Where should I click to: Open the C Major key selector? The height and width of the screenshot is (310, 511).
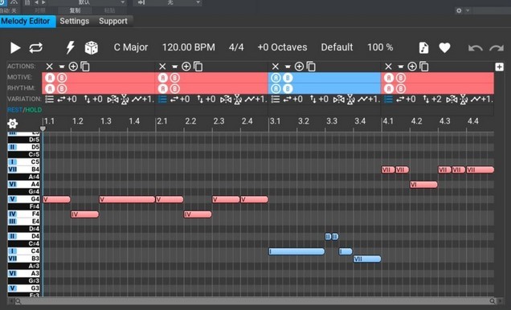(131, 47)
